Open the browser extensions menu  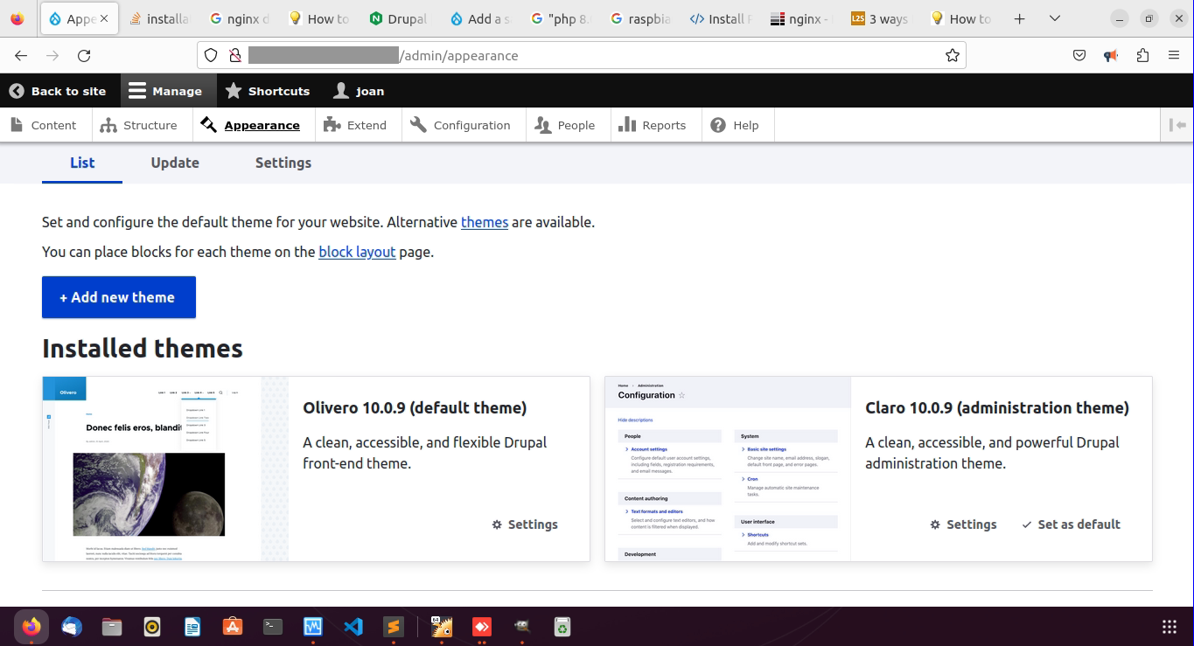(x=1142, y=55)
